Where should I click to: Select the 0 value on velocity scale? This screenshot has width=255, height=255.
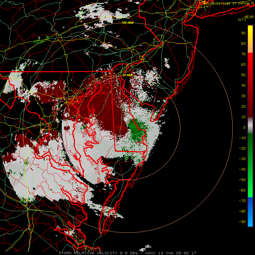pyautogui.click(x=245, y=127)
